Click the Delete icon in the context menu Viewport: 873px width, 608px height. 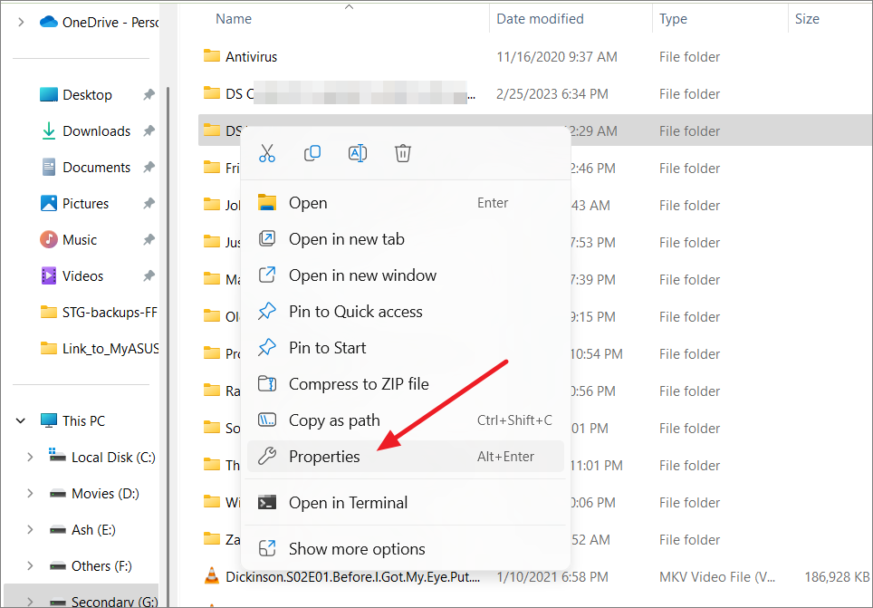click(x=402, y=153)
